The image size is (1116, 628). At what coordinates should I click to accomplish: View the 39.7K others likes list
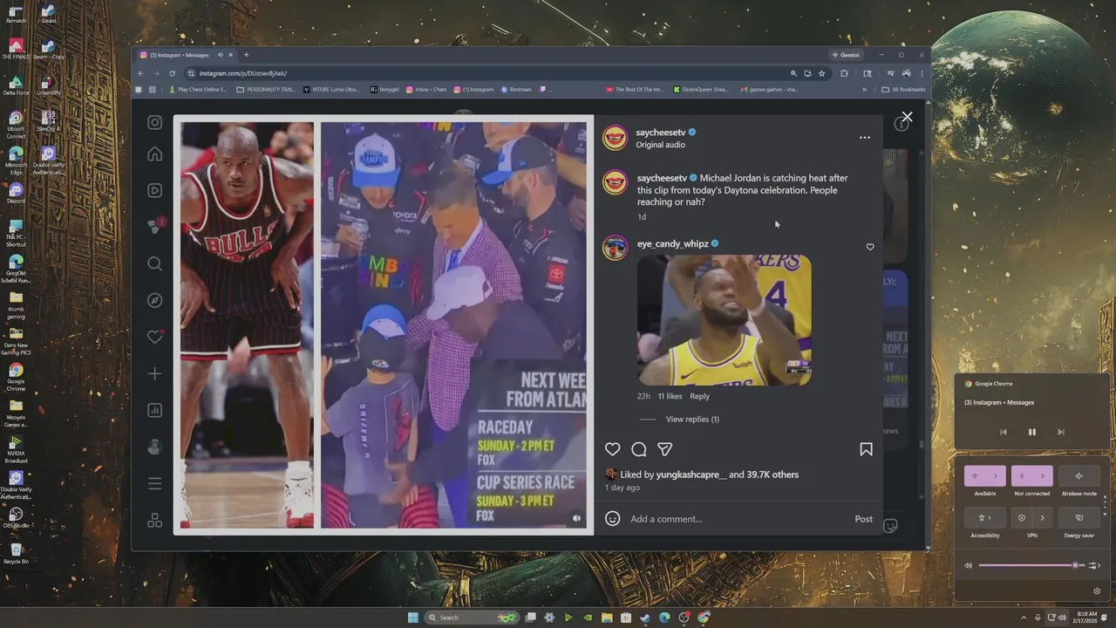[772, 474]
